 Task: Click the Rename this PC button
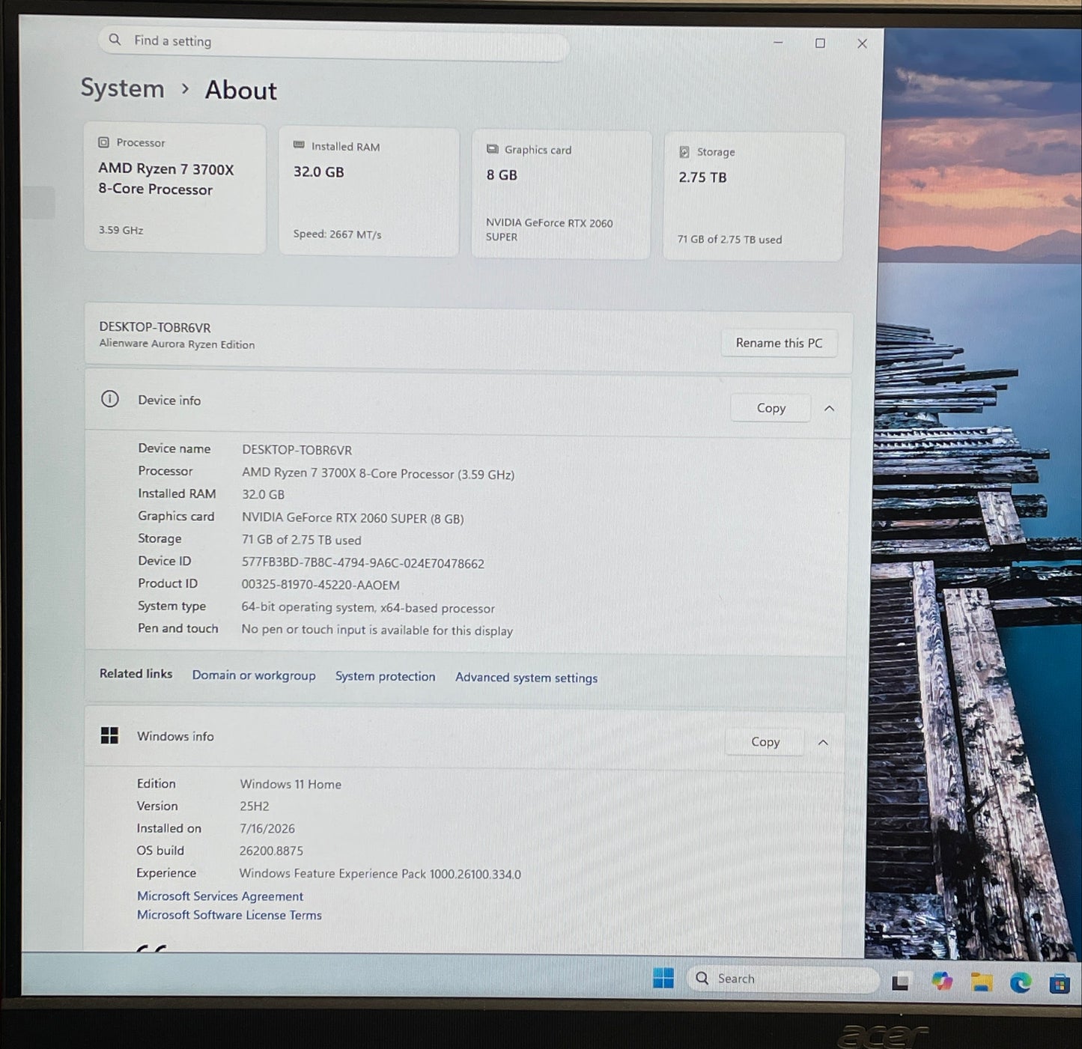[779, 343]
